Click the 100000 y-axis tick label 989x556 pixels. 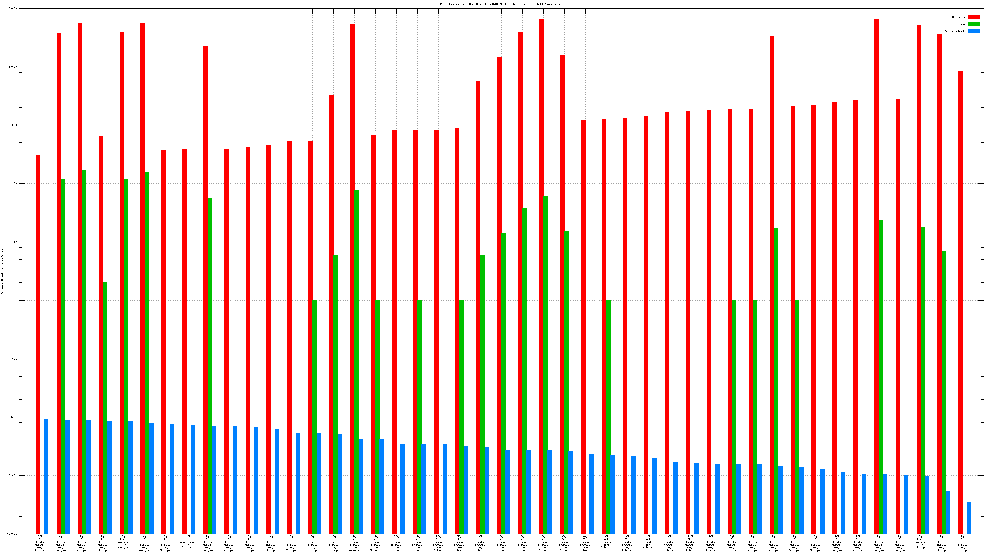pyautogui.click(x=12, y=9)
